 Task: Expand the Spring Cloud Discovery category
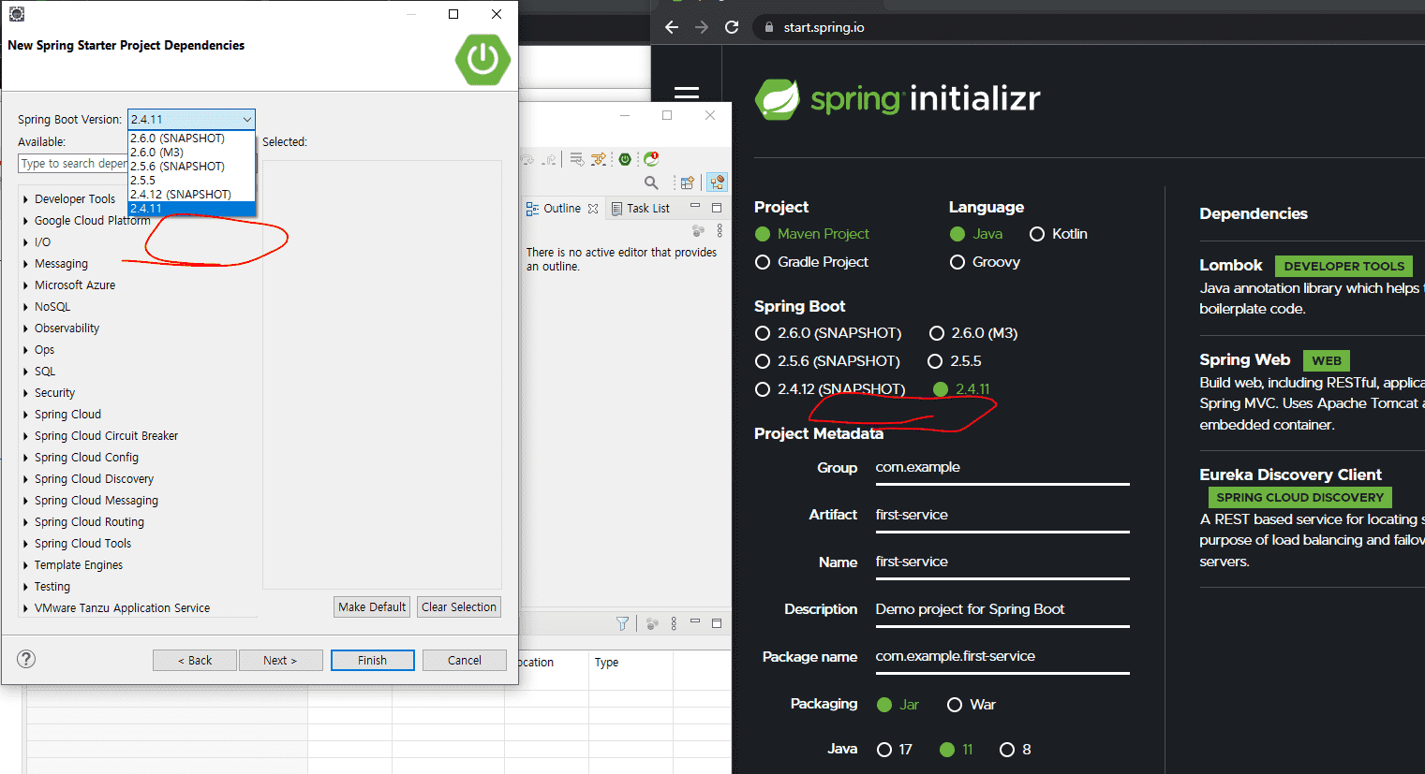click(x=25, y=479)
